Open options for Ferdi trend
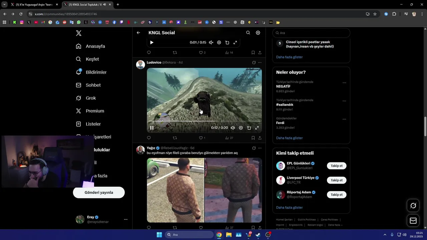Image resolution: width=427 pixels, height=240 pixels. click(344, 119)
